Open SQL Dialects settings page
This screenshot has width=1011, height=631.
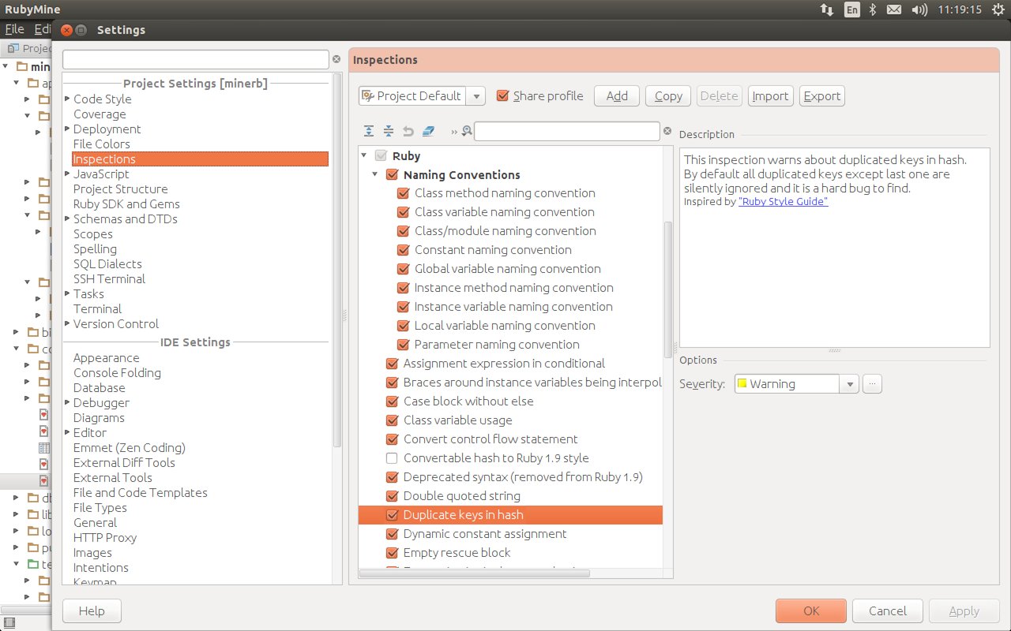click(x=107, y=264)
